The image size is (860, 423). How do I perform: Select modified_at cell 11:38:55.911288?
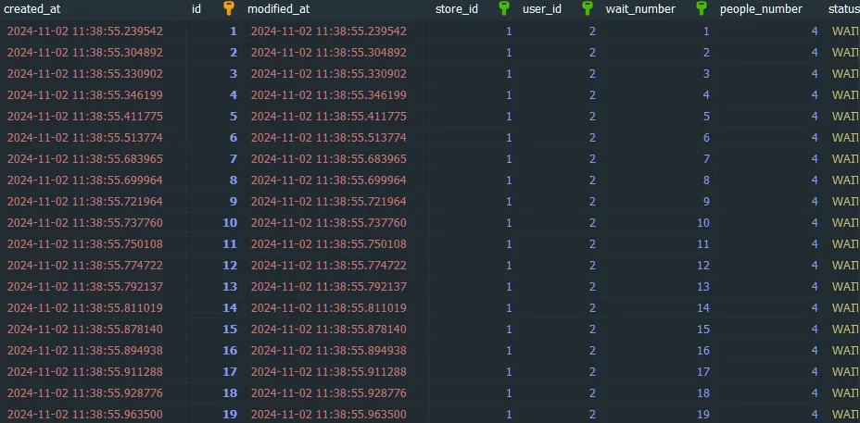point(329,372)
